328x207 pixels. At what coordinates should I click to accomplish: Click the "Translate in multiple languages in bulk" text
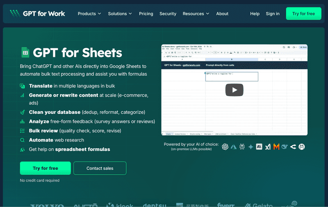tap(72, 86)
